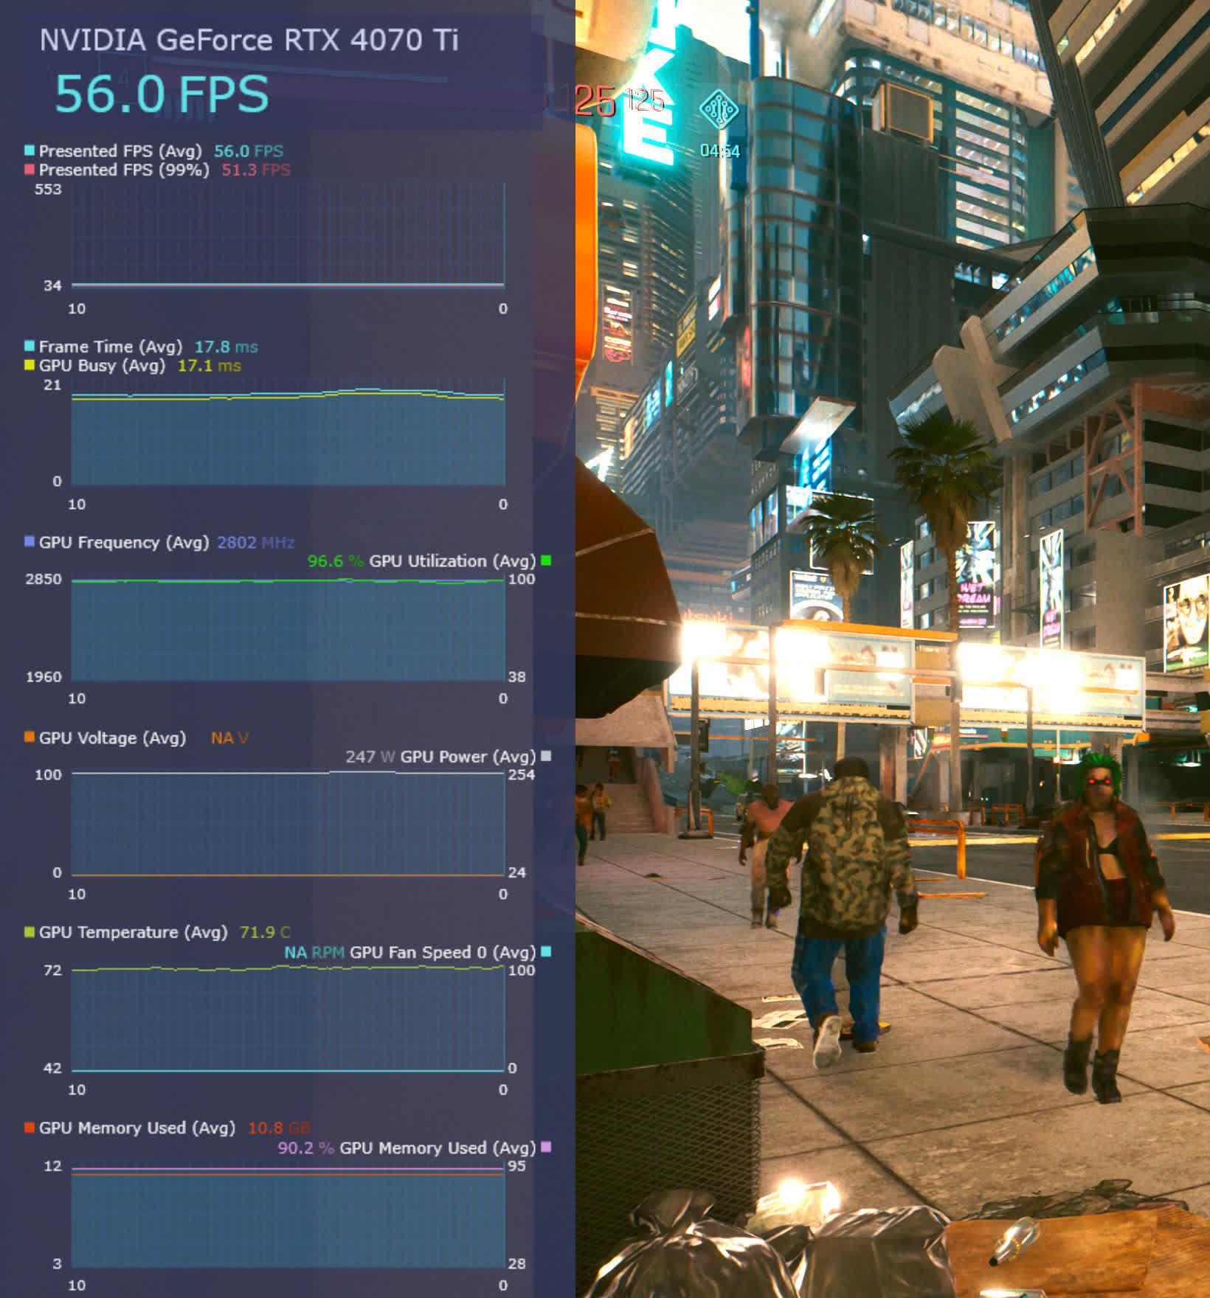This screenshot has width=1210, height=1298.
Task: Click the 71.9 C temperature value
Action: [265, 932]
